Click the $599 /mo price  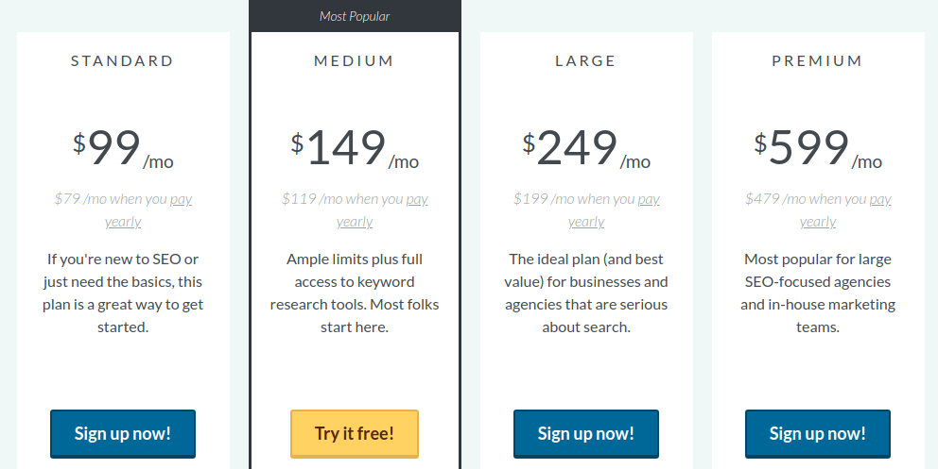click(818, 148)
